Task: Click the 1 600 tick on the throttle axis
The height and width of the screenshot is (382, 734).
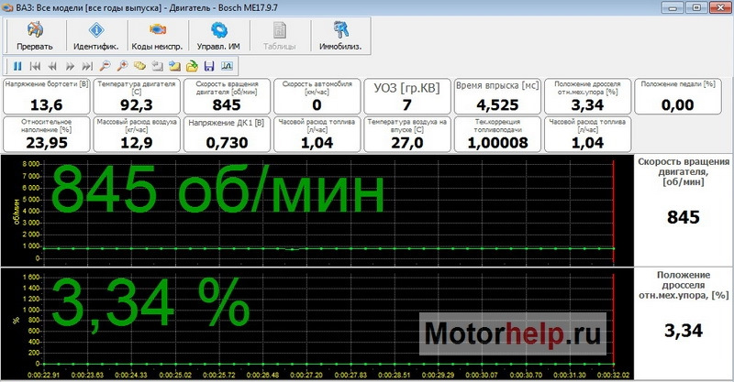Action: (x=31, y=278)
